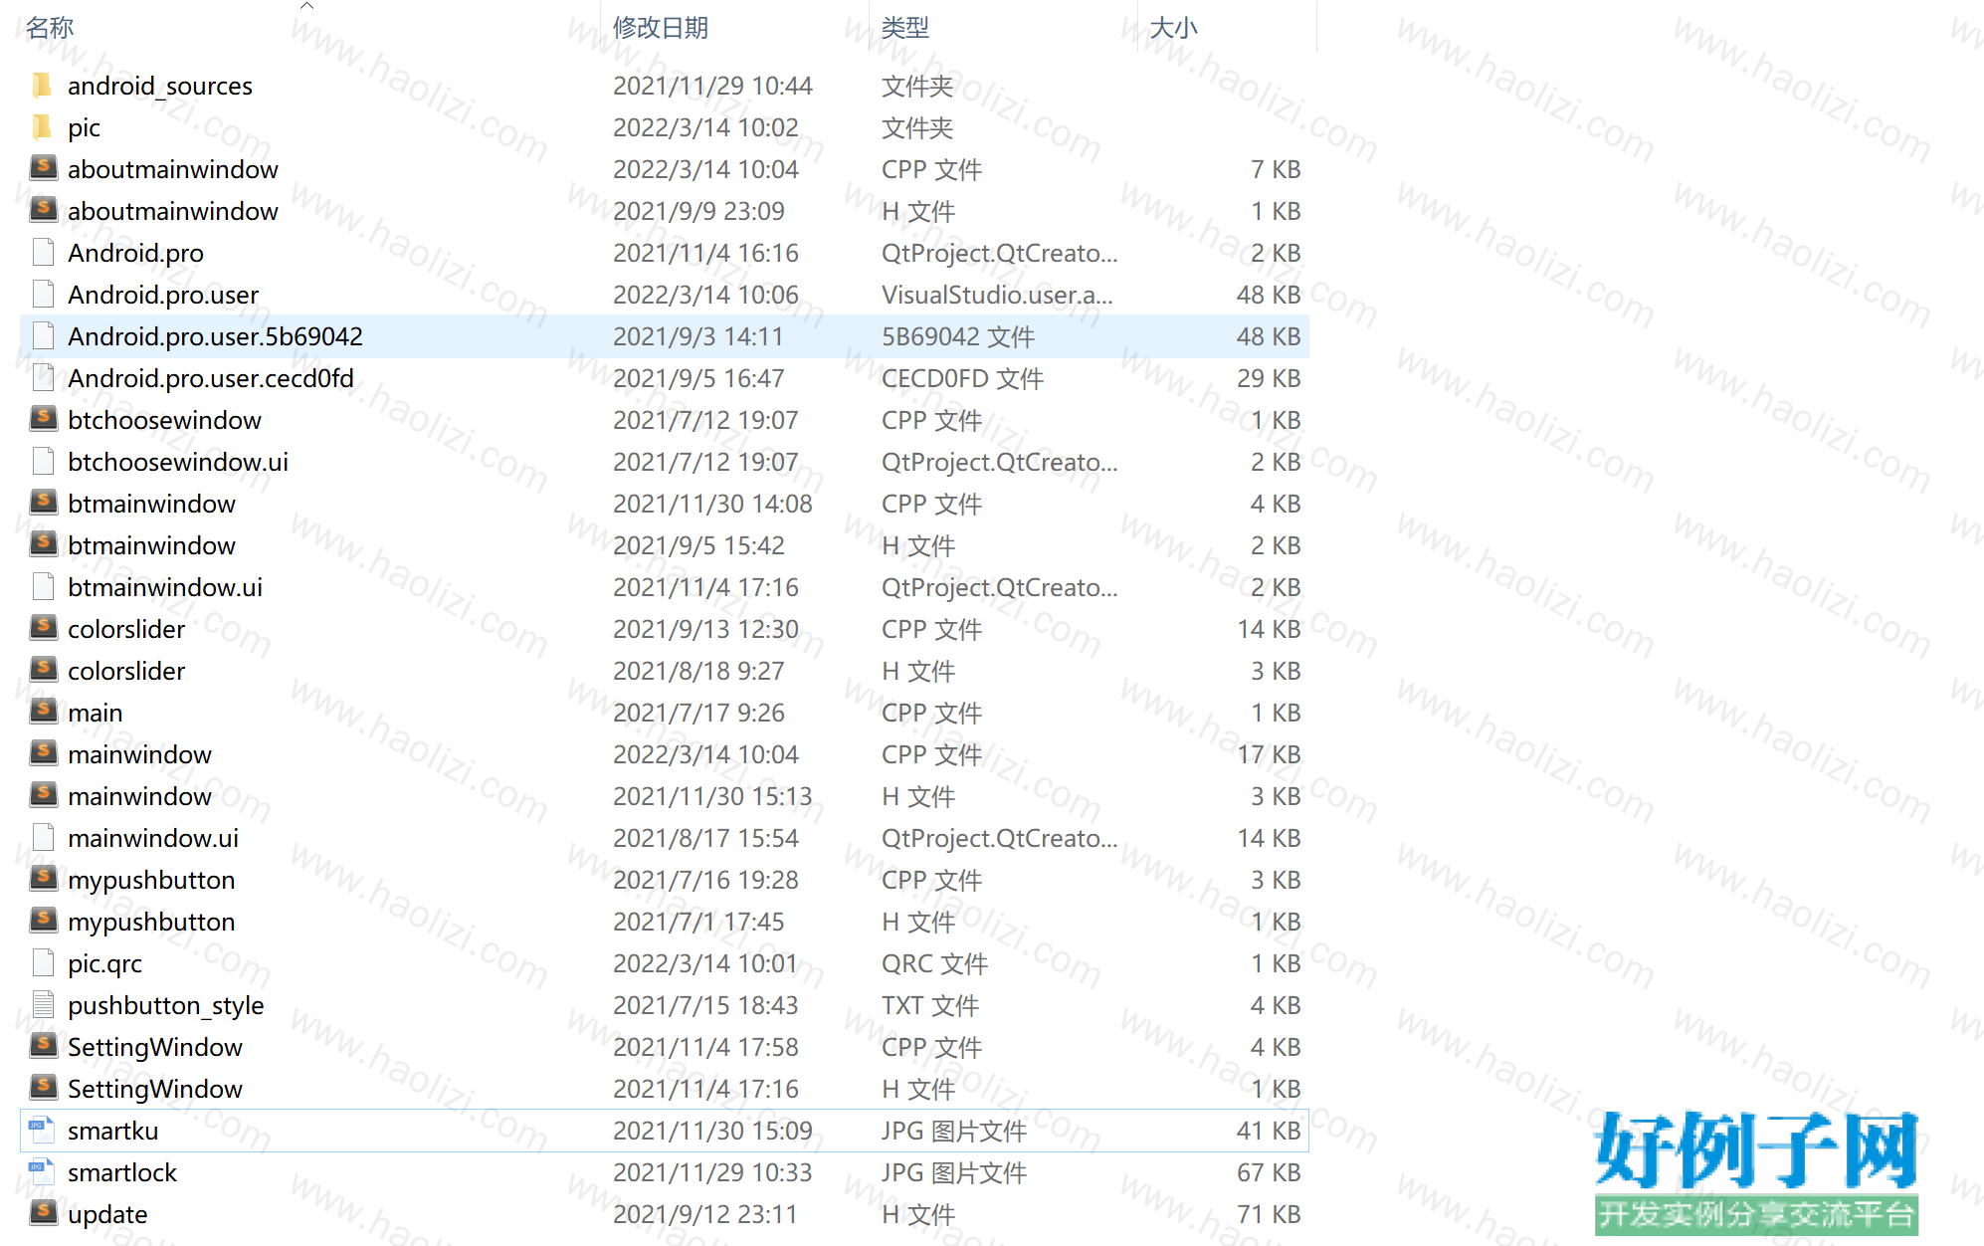Click the colorslider CPP file icon
This screenshot has height=1246, width=1984.
point(43,629)
